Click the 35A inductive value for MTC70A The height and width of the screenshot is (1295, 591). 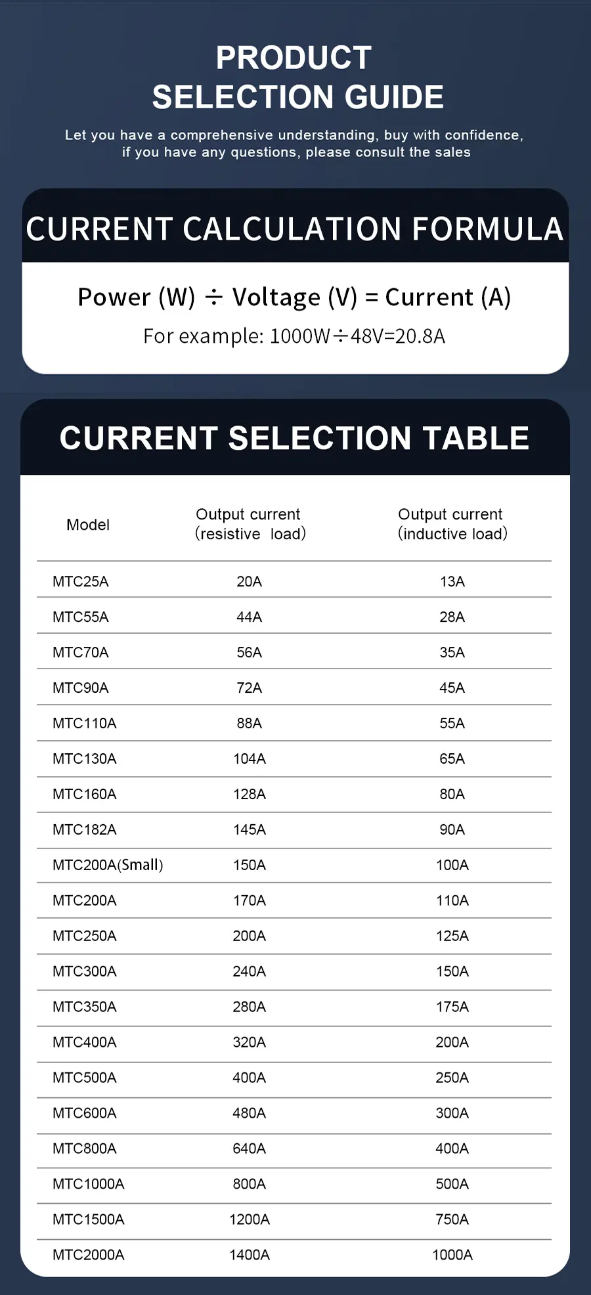[x=452, y=653]
